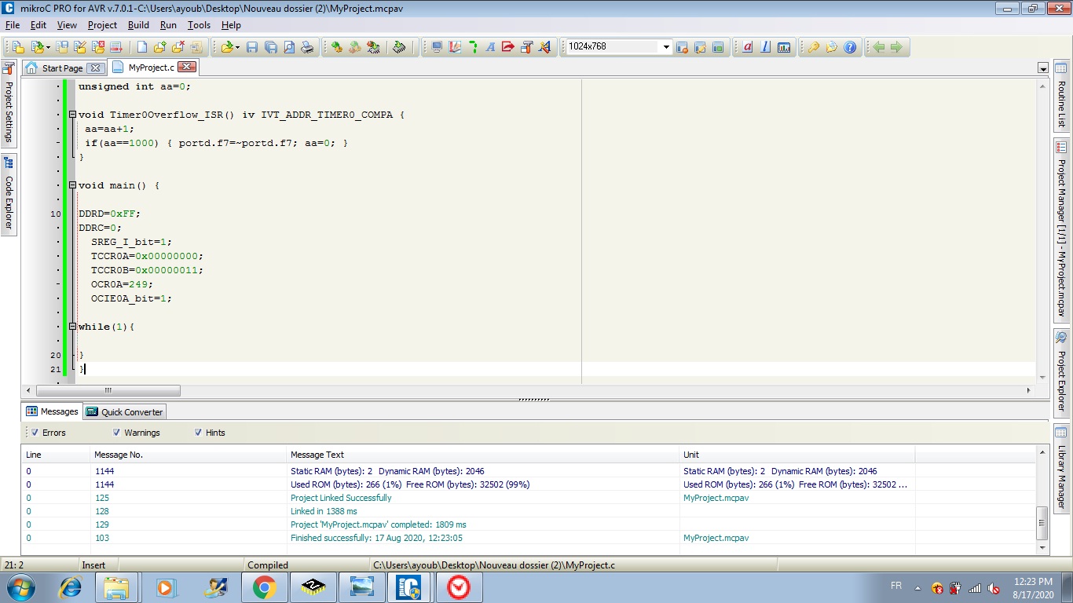
Task: Collapse the Timer0Overflow_ISR function fold
Action: point(72,115)
